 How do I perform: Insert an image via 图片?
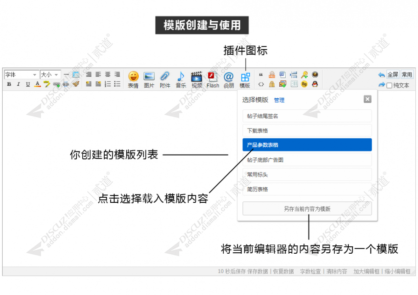[149, 80]
